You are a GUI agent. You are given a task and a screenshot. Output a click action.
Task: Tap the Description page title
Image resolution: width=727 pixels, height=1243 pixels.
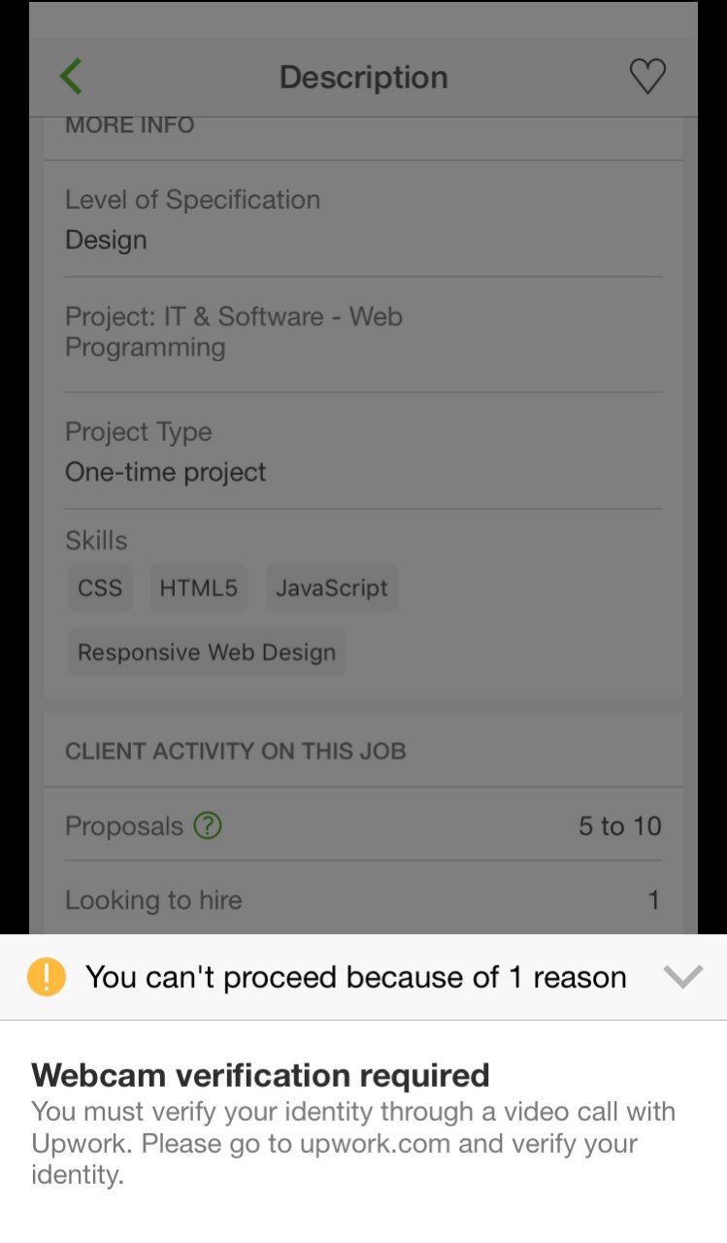point(363,78)
